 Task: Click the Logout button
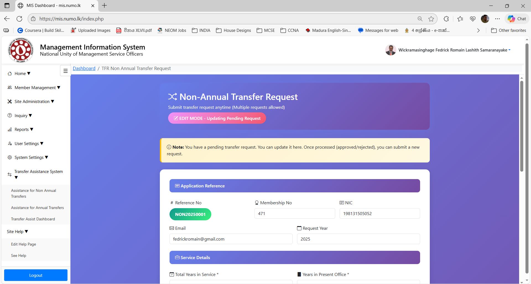point(35,275)
